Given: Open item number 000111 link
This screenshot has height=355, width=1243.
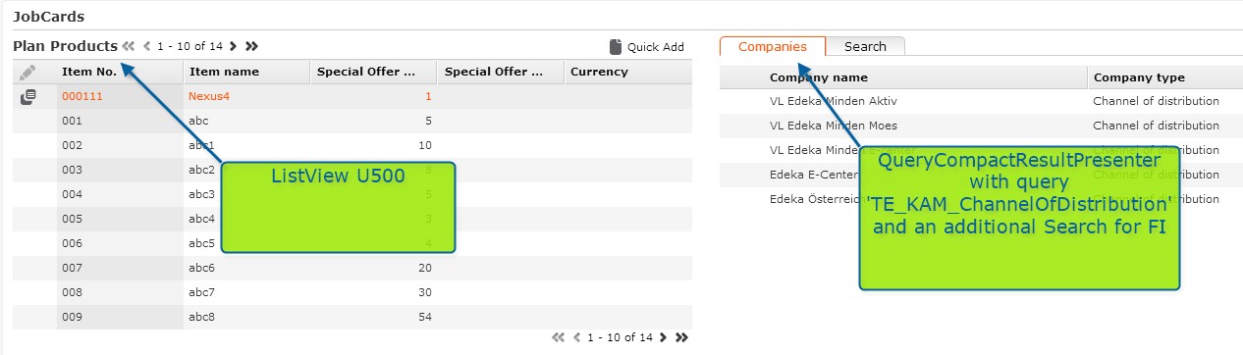Looking at the screenshot, I should coord(82,96).
